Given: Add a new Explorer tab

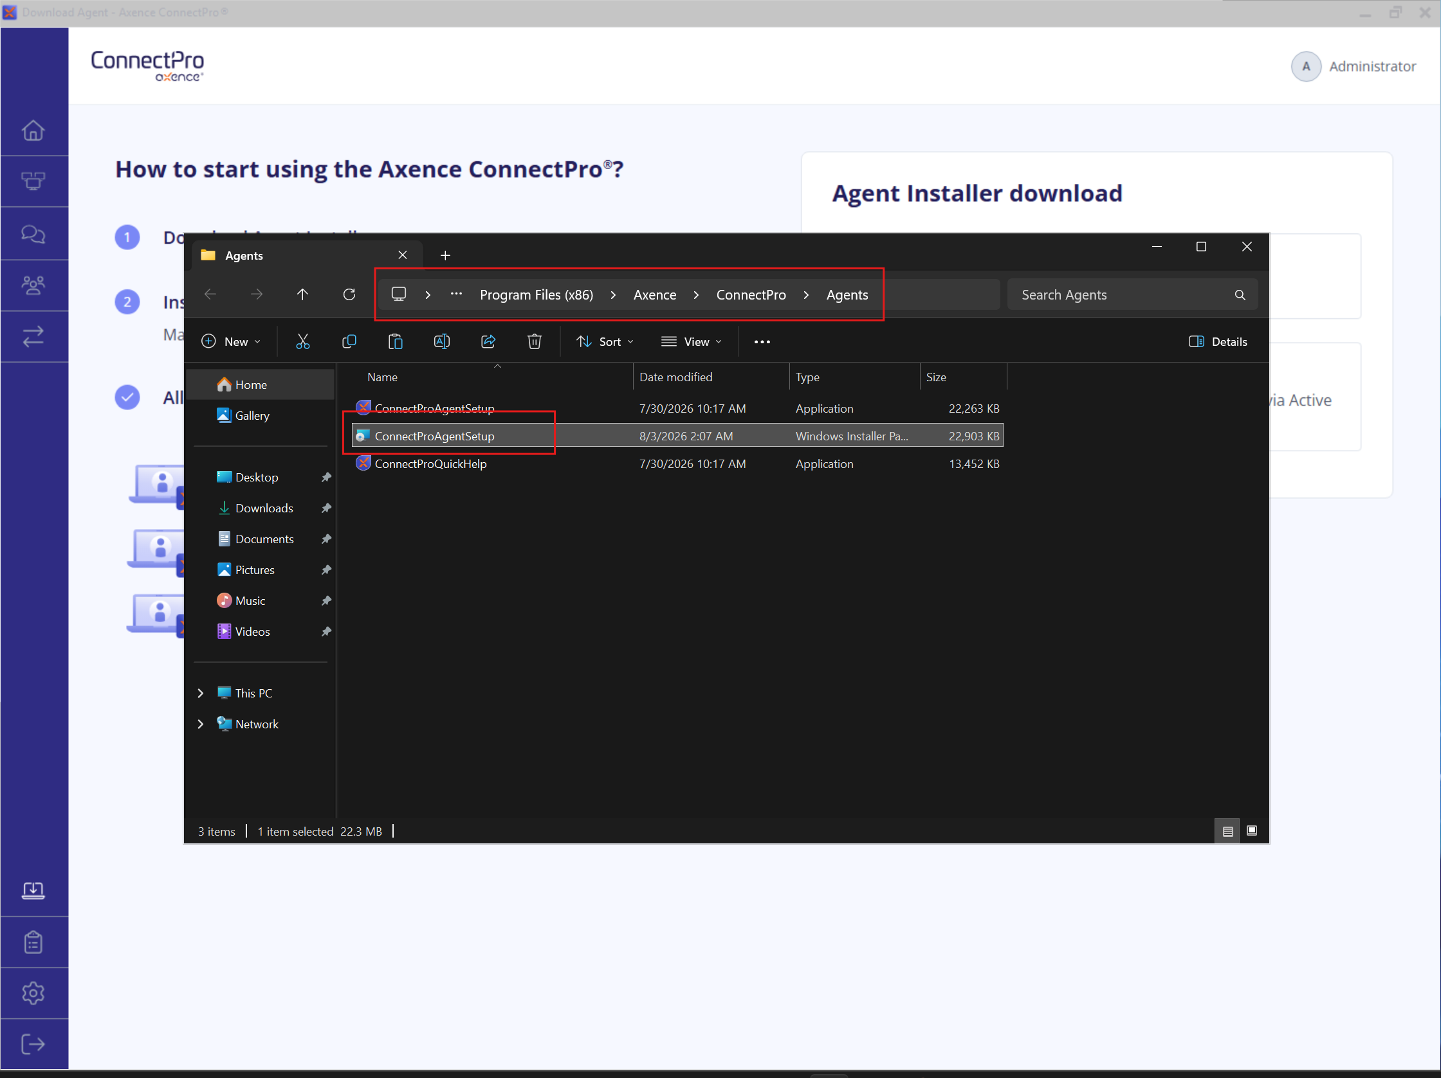Looking at the screenshot, I should pos(445,255).
